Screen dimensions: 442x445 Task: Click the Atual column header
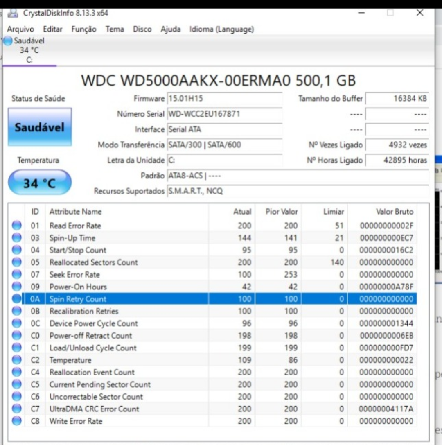[232, 211]
